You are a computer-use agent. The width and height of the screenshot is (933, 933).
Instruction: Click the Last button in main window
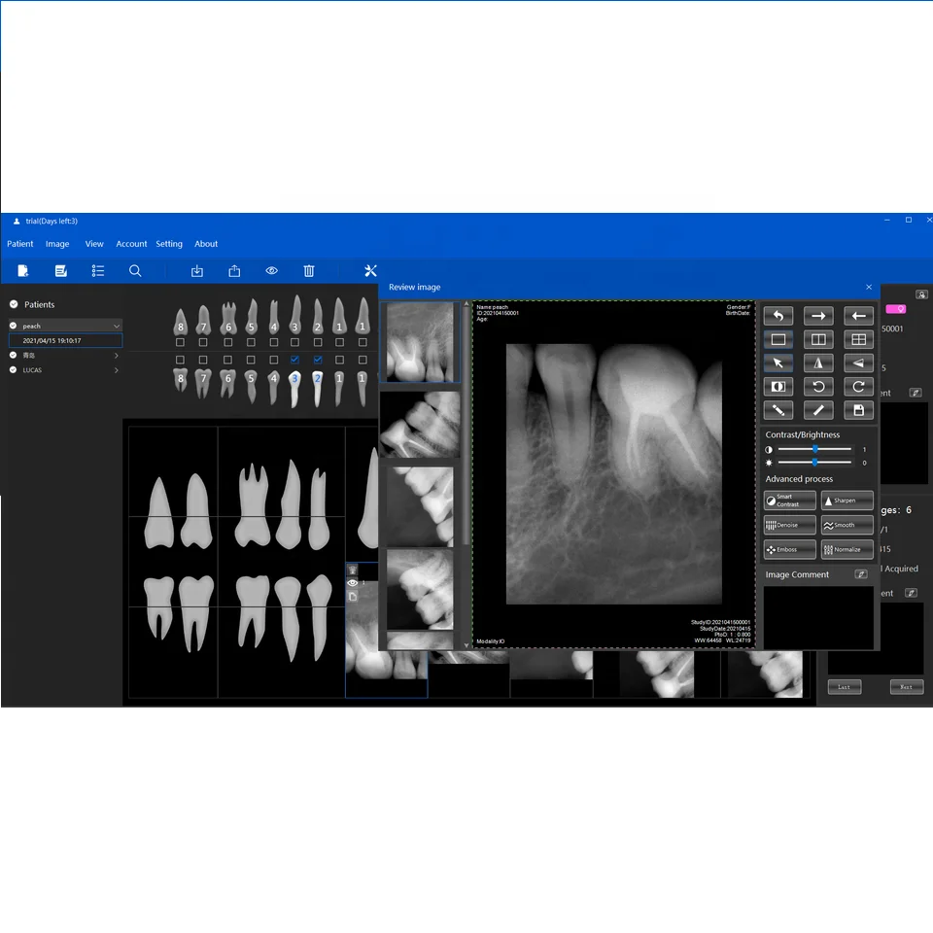pos(844,687)
